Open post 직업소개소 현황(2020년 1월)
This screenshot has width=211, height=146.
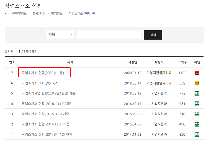click(43, 73)
